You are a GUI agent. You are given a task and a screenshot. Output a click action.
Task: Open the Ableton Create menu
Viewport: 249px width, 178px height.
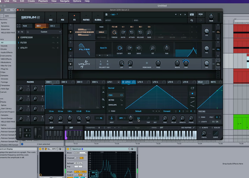point(31,1)
